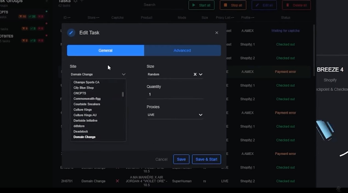This screenshot has height=193, width=348.
Task: Sort by Proxy List column header
Action: tap(225, 17)
